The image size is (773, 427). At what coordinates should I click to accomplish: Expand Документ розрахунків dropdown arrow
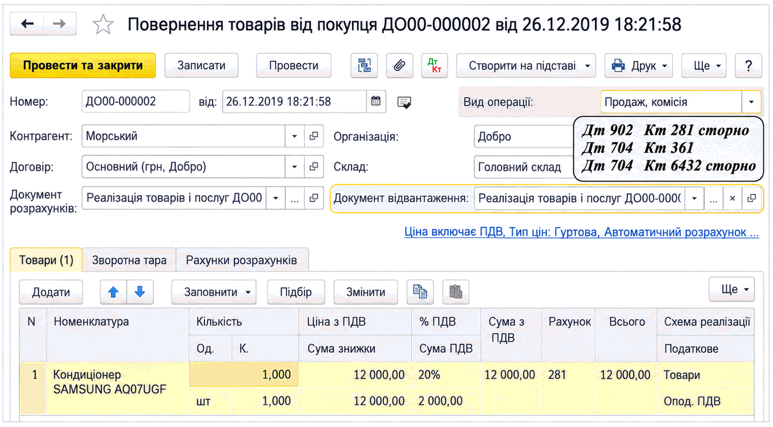[x=275, y=198]
